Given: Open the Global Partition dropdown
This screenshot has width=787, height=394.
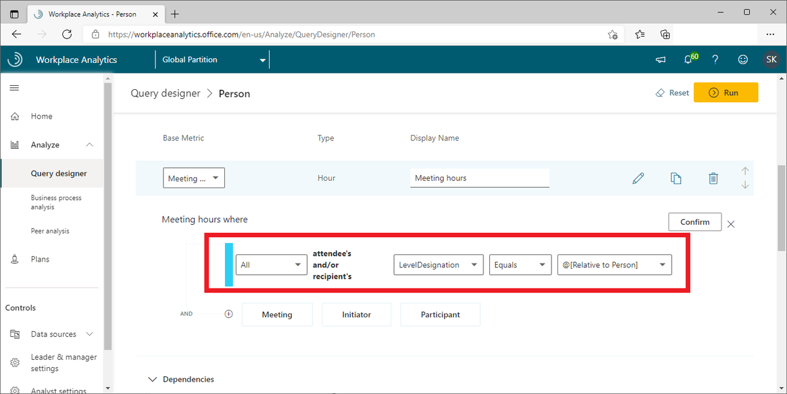Looking at the screenshot, I should click(x=213, y=60).
